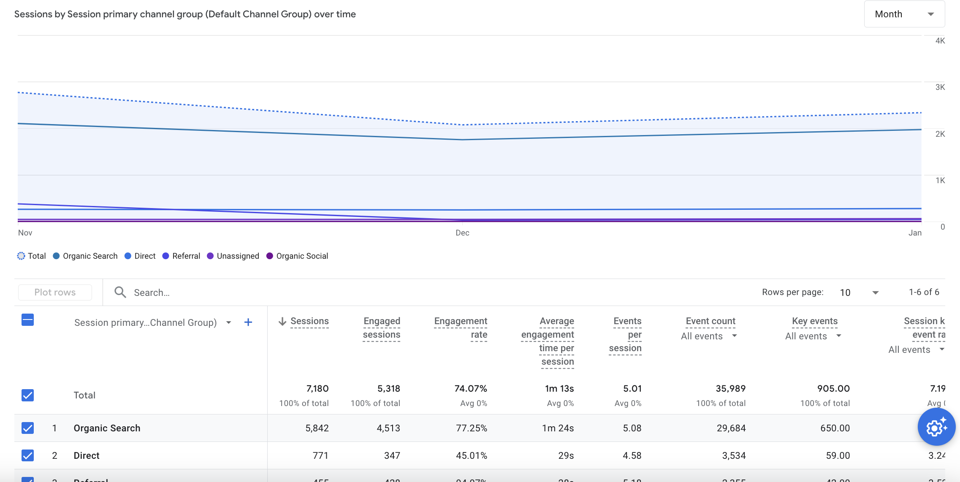Viewport: 960px width, 482px height.
Task: Sort by Engaged sessions column
Action: coord(382,328)
